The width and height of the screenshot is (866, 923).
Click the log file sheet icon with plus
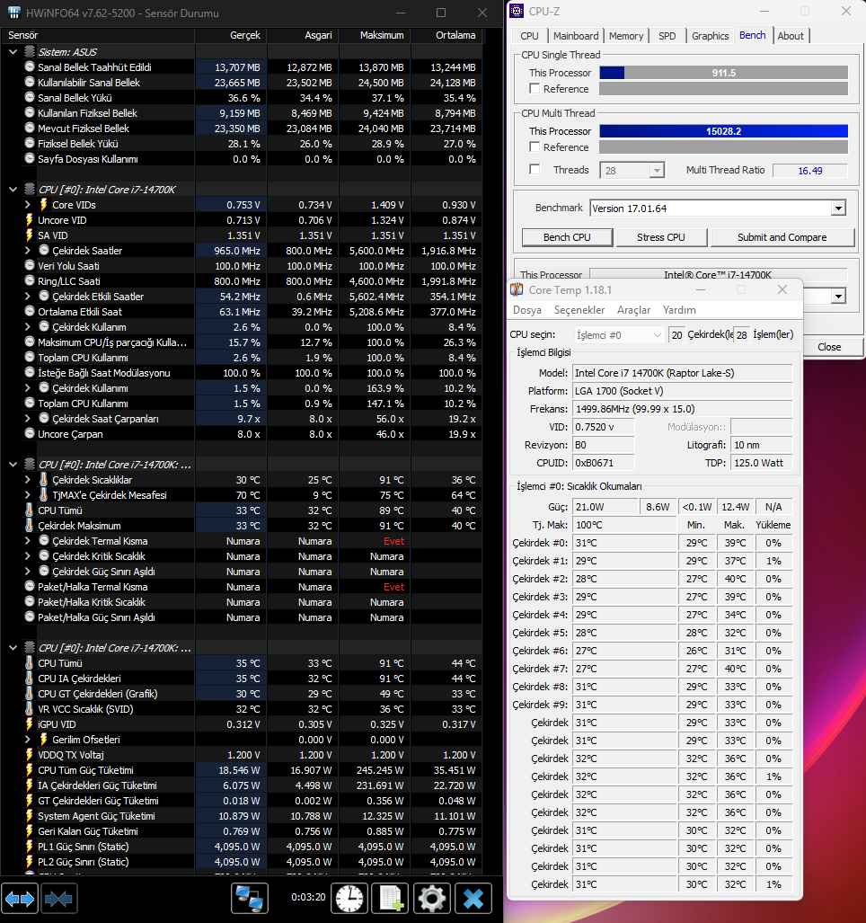click(391, 899)
